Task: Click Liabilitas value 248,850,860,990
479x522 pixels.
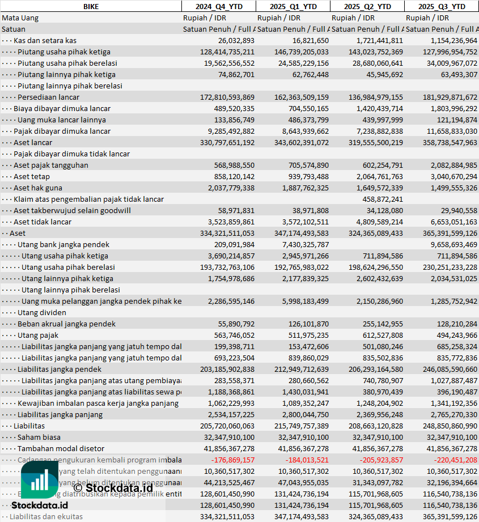Action: tap(450, 426)
